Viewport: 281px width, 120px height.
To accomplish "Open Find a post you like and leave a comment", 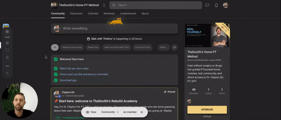I will point(84,74).
